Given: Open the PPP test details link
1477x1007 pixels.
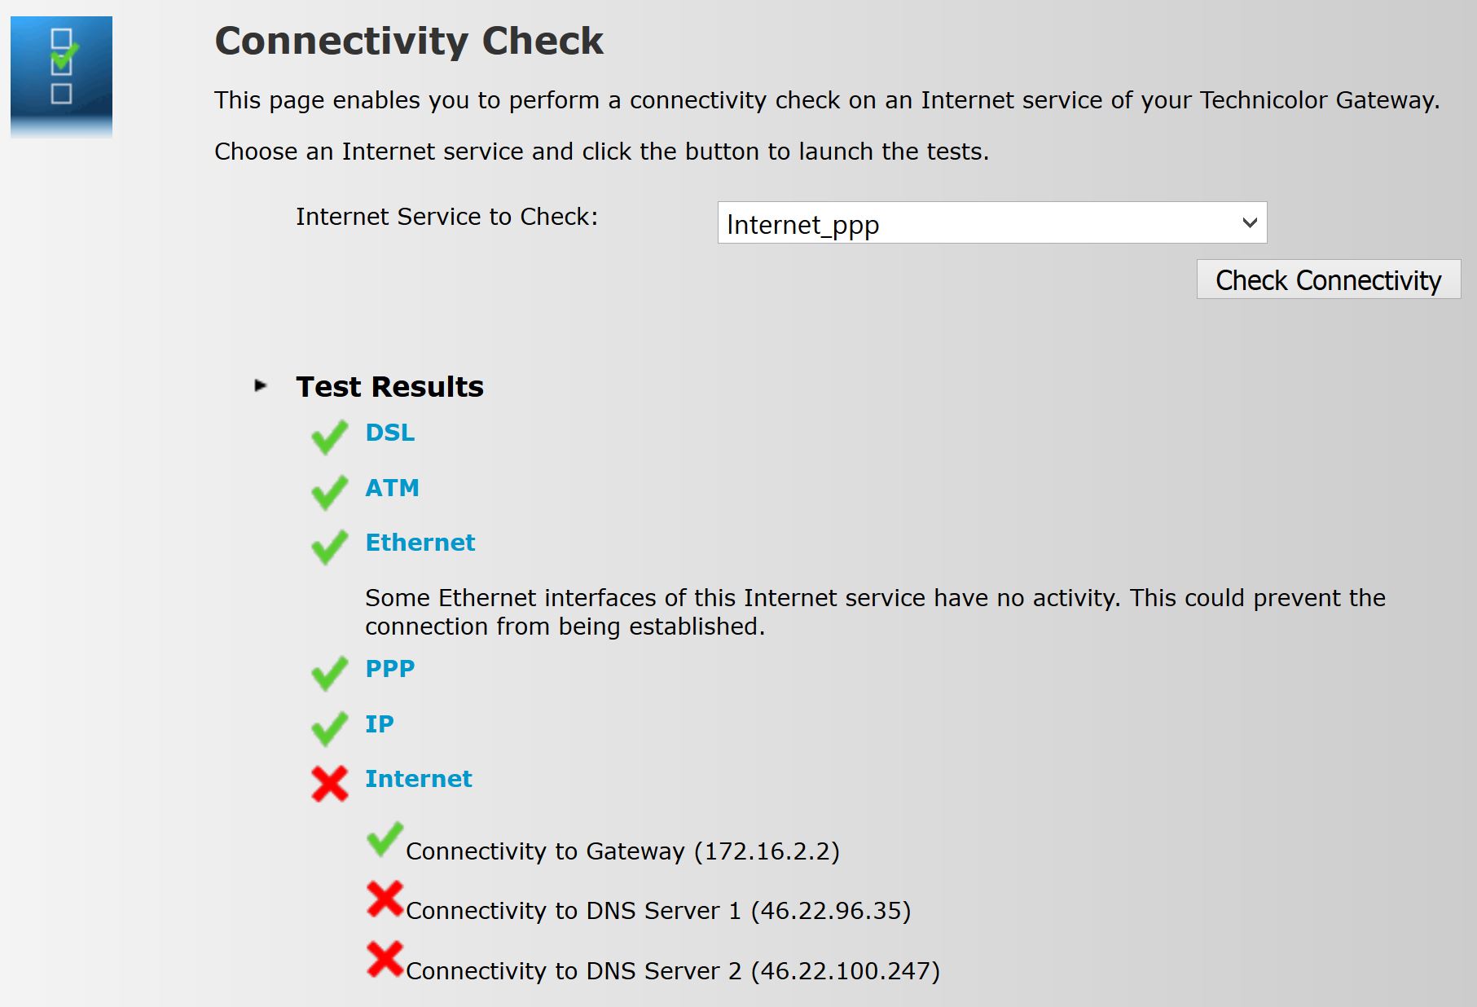Looking at the screenshot, I should click(390, 668).
